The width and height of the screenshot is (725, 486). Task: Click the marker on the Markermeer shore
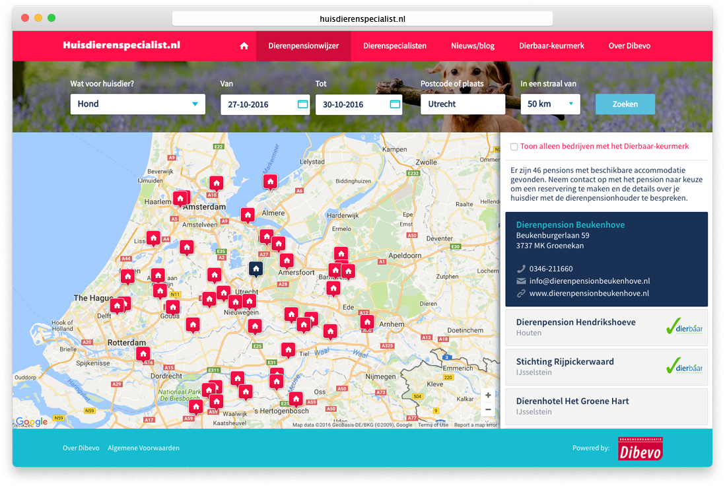[271, 182]
